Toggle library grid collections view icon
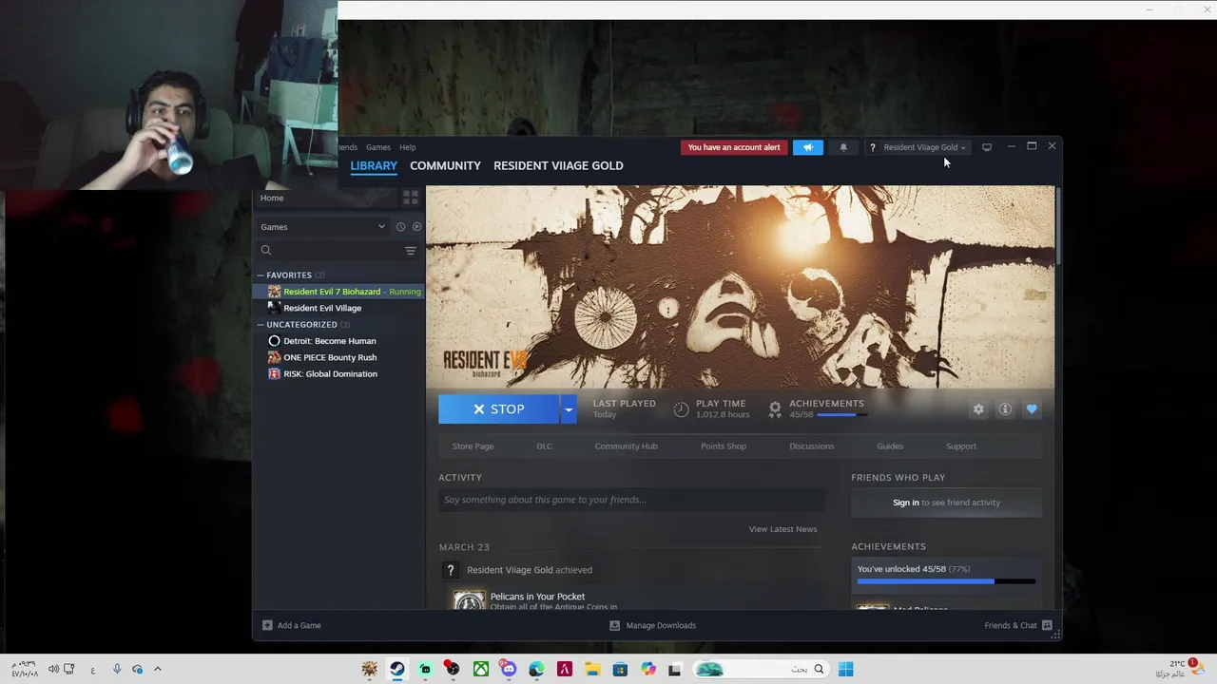Viewport: 1217px width, 684px height. (411, 198)
